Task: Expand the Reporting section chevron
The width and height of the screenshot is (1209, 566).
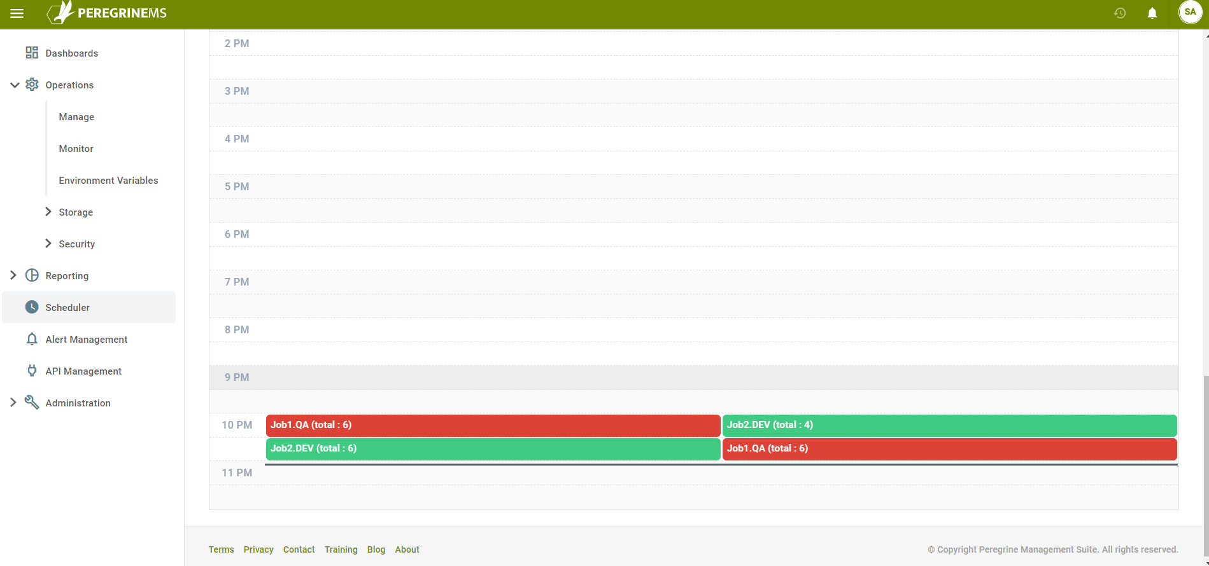Action: coord(13,275)
